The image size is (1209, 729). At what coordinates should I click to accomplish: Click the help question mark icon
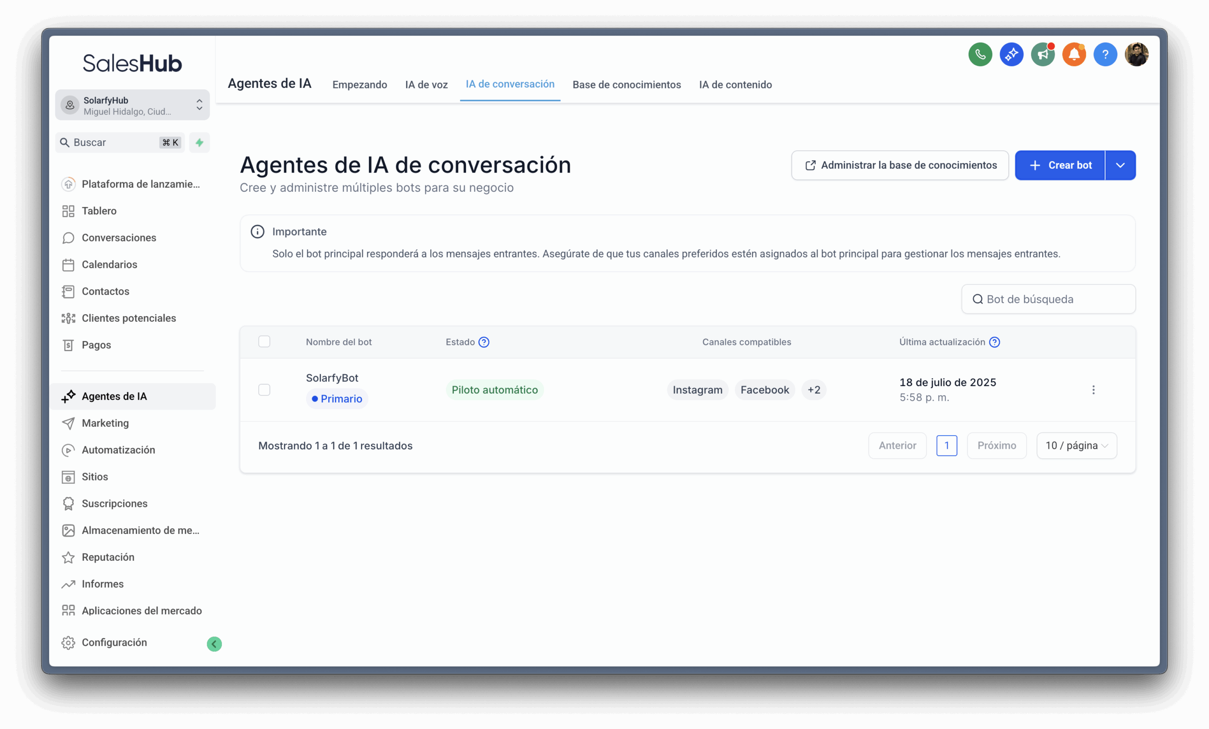tap(1106, 54)
